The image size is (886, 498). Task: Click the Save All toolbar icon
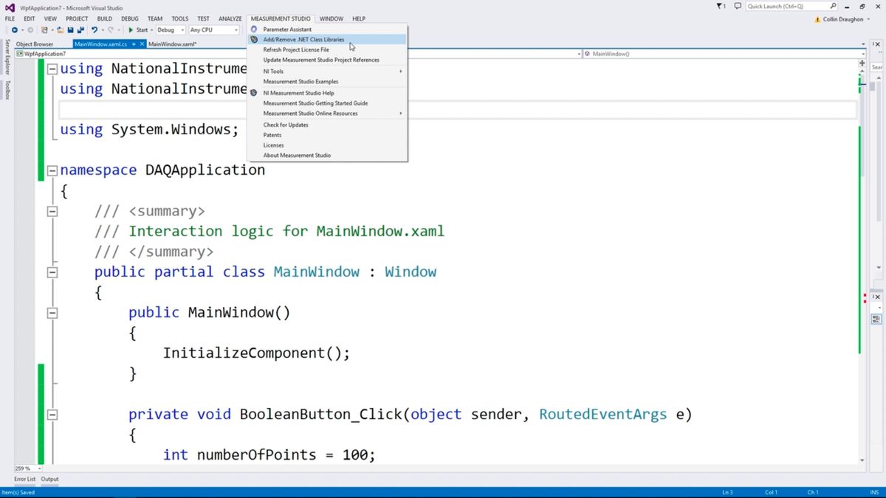click(80, 30)
